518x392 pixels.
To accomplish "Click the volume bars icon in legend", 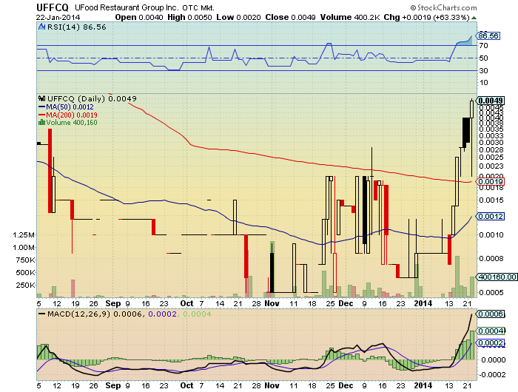I will coord(41,123).
